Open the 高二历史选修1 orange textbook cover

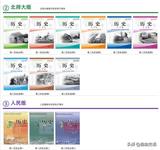pyautogui.click(x=93, y=32)
